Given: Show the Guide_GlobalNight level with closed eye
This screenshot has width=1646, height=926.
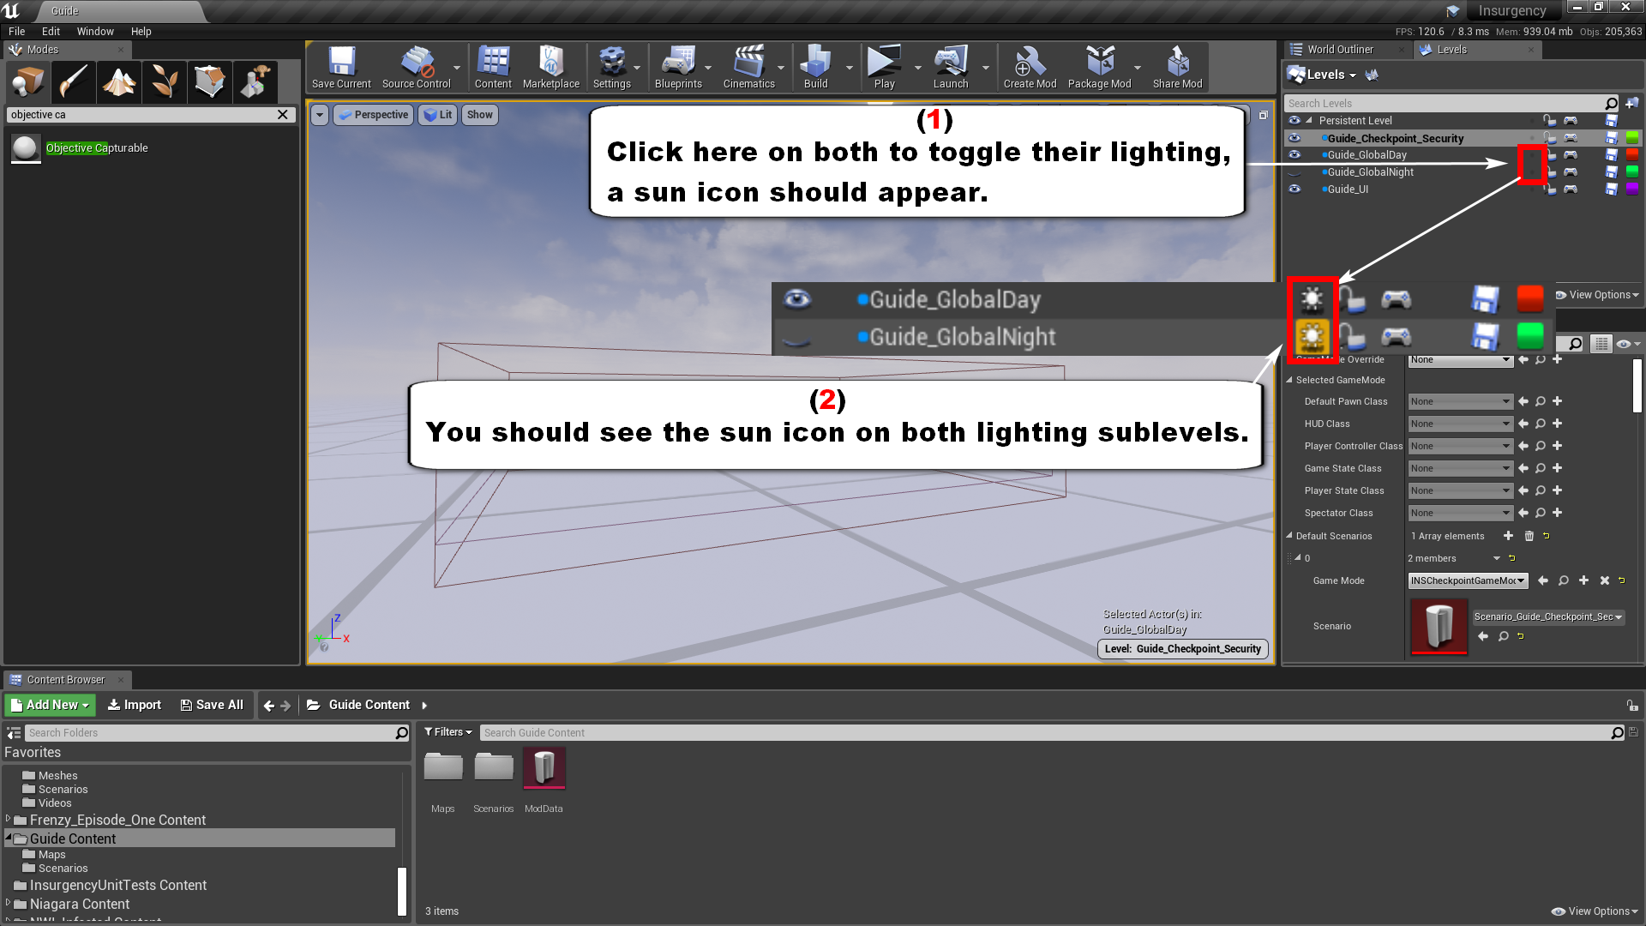Looking at the screenshot, I should pyautogui.click(x=1295, y=173).
